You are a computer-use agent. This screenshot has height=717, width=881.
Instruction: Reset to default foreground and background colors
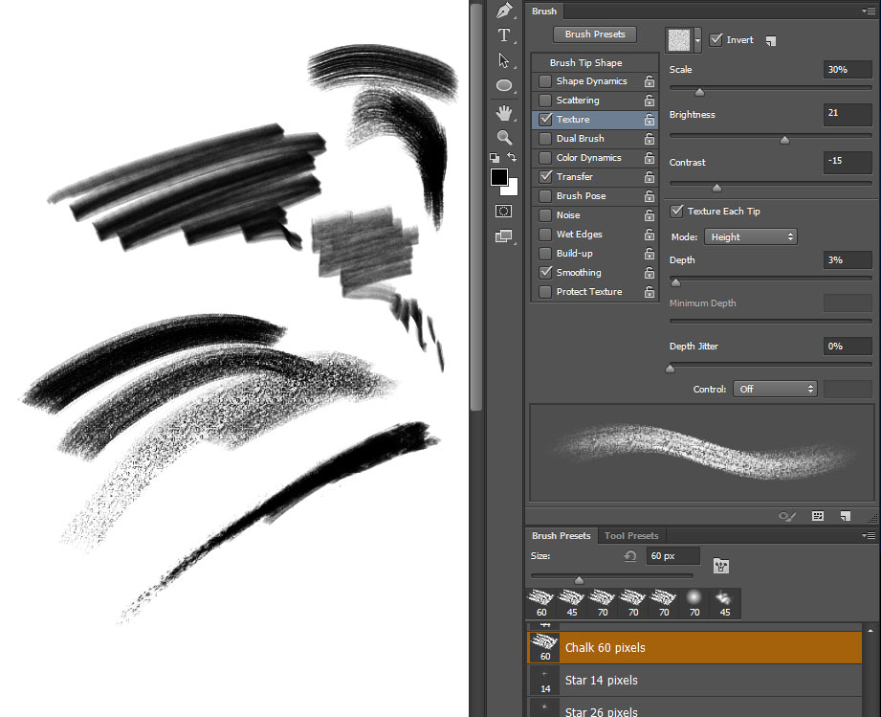495,157
